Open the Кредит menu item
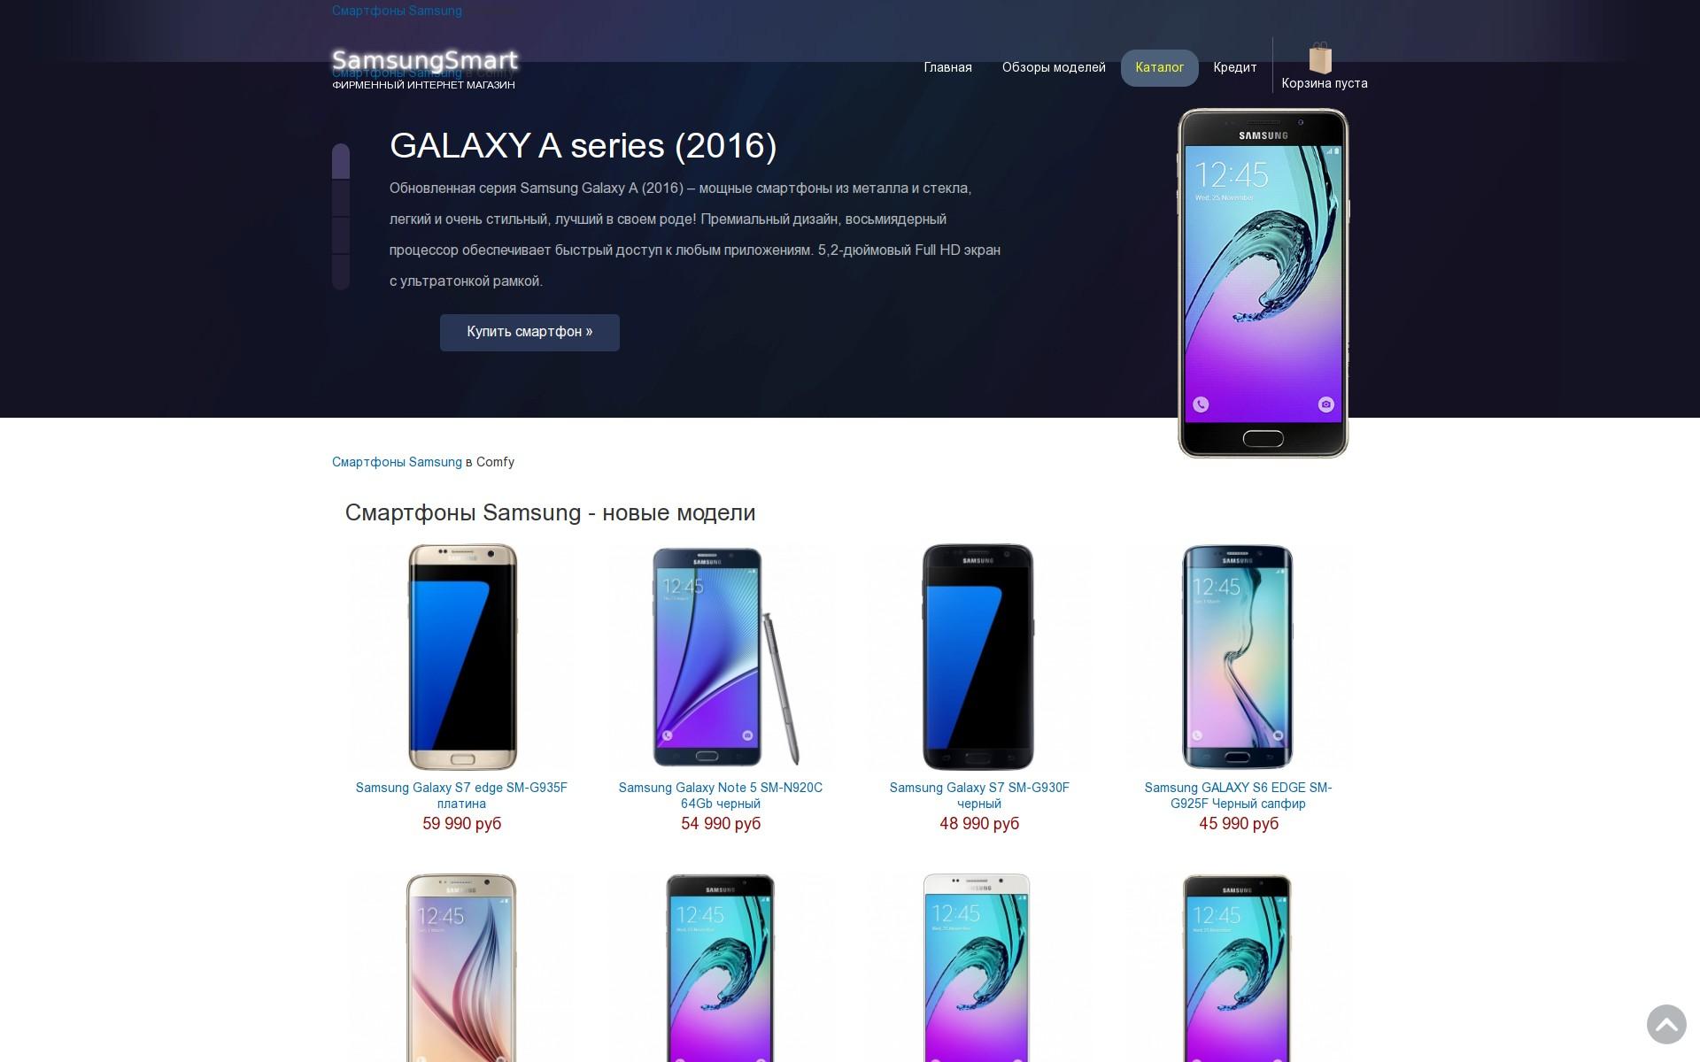 1234,68
